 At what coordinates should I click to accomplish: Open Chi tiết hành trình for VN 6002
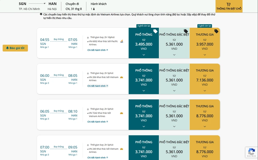[x=98, y=50]
